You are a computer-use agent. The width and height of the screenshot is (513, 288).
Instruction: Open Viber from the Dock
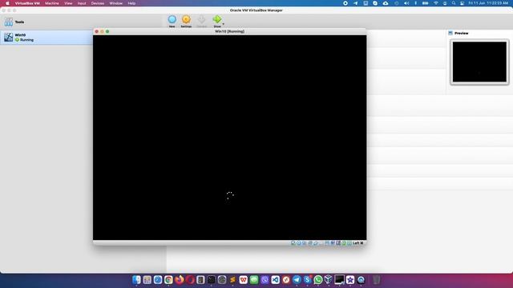tap(265, 280)
